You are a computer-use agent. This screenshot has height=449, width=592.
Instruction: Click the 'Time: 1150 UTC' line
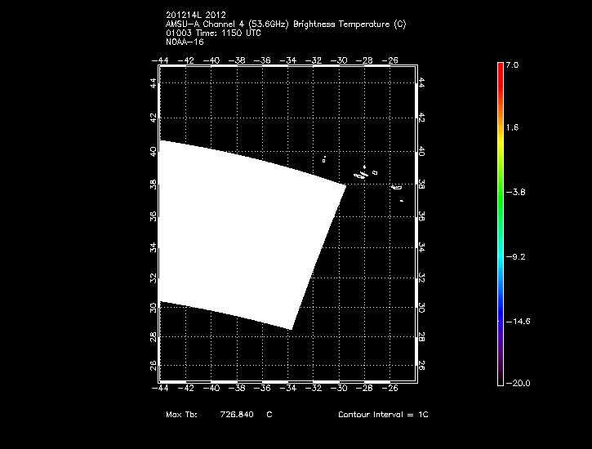coord(212,33)
